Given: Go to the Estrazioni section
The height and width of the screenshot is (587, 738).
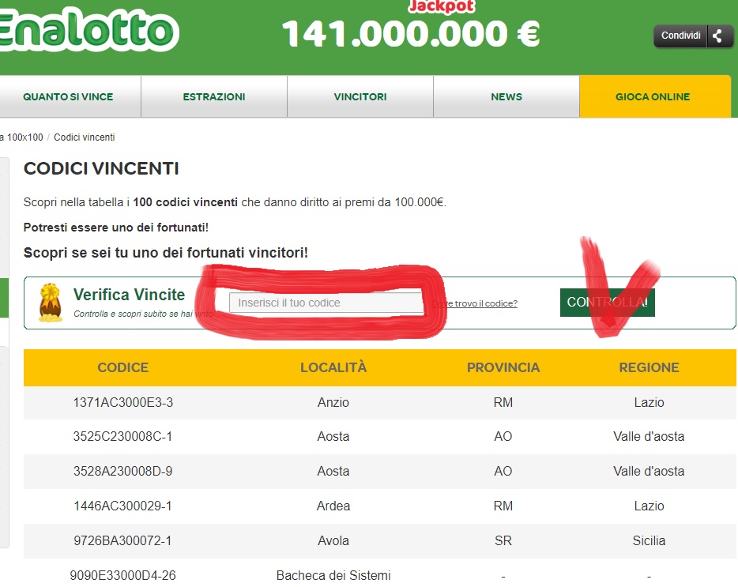Looking at the screenshot, I should (x=214, y=96).
